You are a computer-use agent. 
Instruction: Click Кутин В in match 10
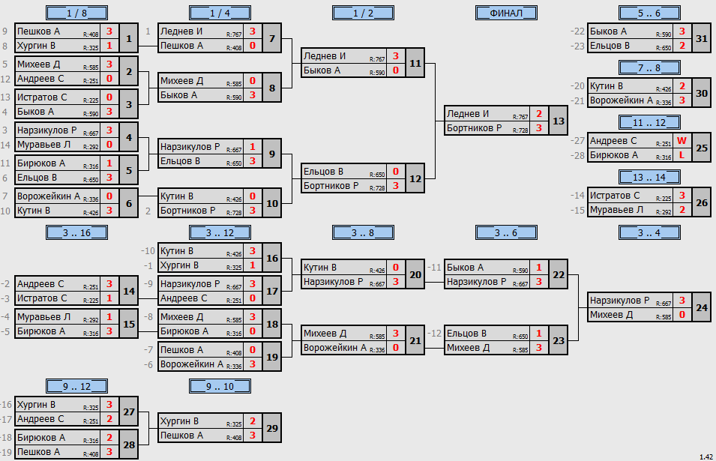[176, 196]
